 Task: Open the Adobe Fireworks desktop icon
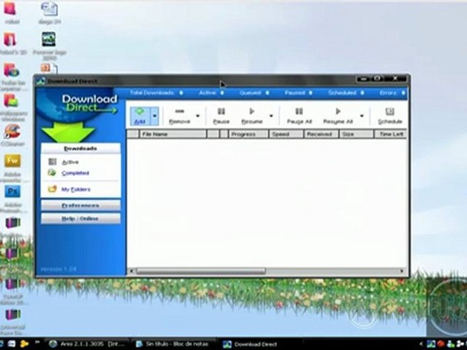coord(12,168)
